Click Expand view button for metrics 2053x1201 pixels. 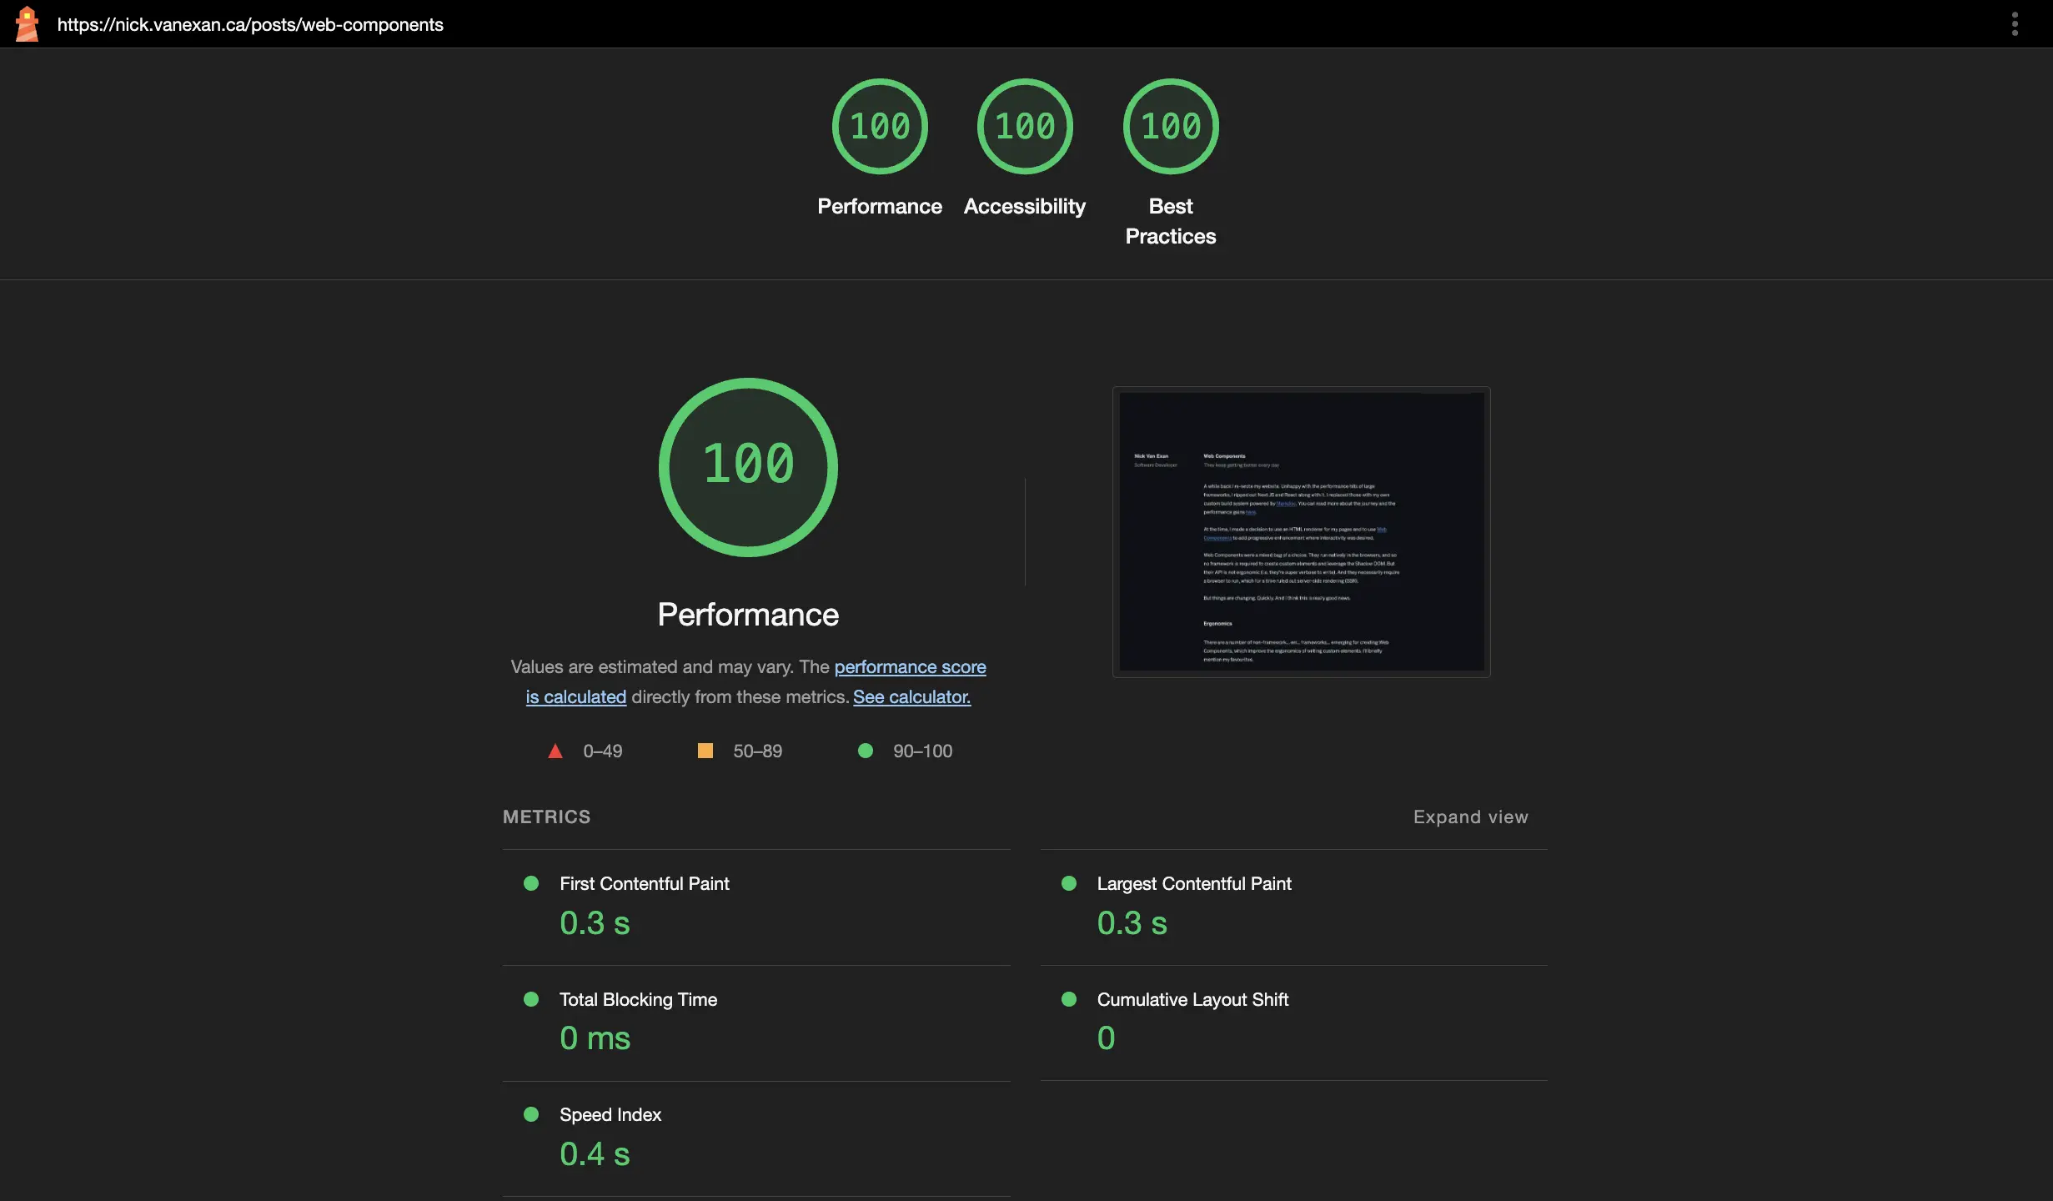[1472, 818]
